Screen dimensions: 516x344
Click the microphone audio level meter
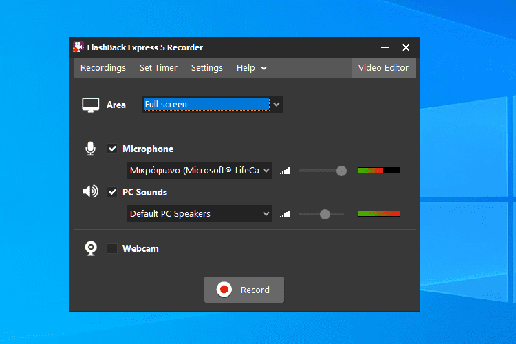pos(379,170)
